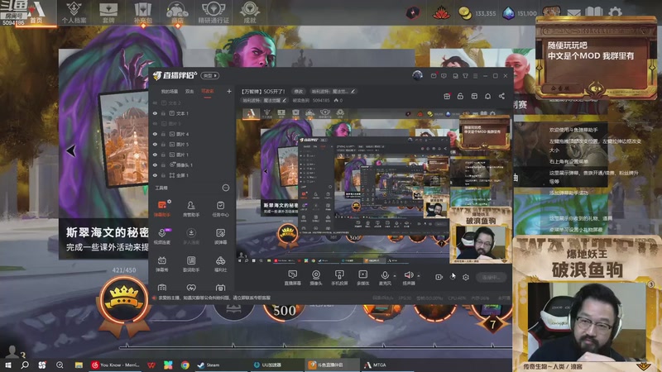Viewport: 662px width, 372px height.
Task: Add 多媒体 multimedia source
Action: [362, 278]
